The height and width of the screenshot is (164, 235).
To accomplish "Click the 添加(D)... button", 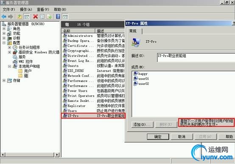I will point(143,124).
